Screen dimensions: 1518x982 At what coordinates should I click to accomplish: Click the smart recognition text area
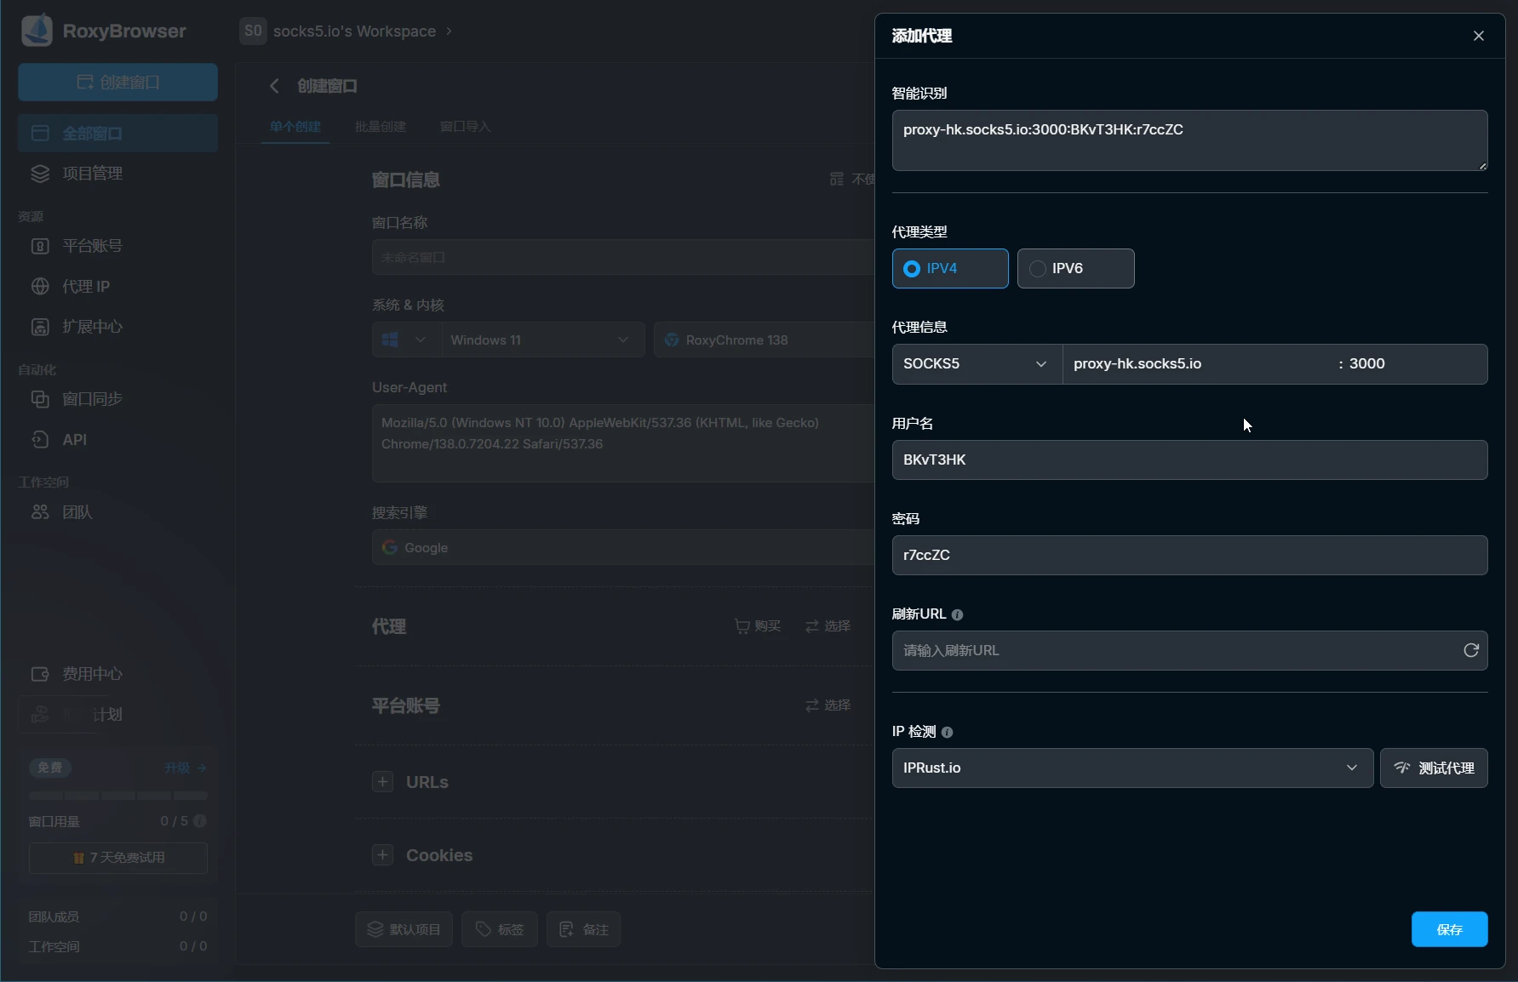(1189, 140)
